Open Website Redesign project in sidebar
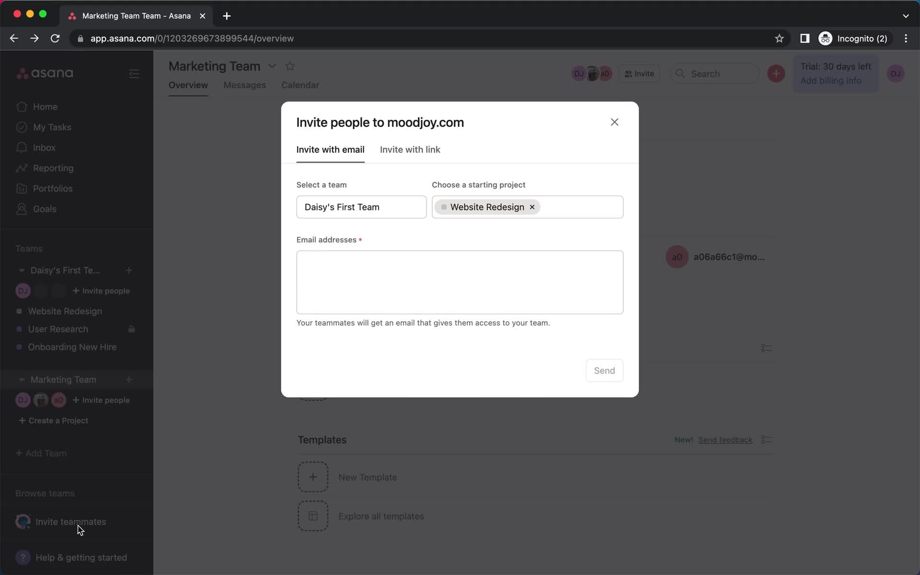The width and height of the screenshot is (920, 575). [65, 311]
